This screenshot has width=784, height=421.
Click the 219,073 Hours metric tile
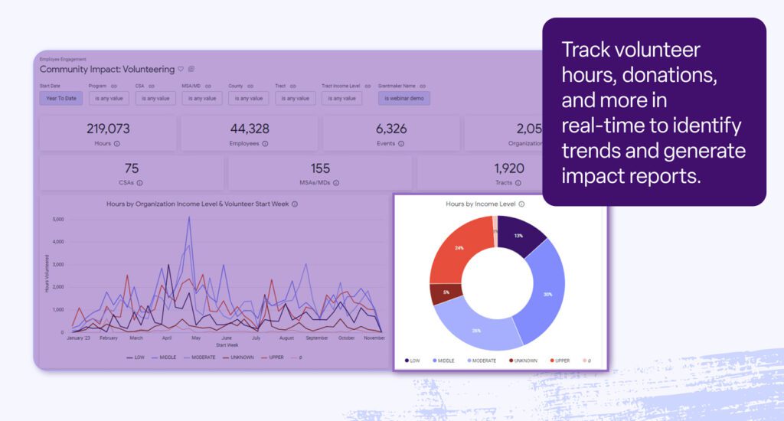tap(108, 133)
